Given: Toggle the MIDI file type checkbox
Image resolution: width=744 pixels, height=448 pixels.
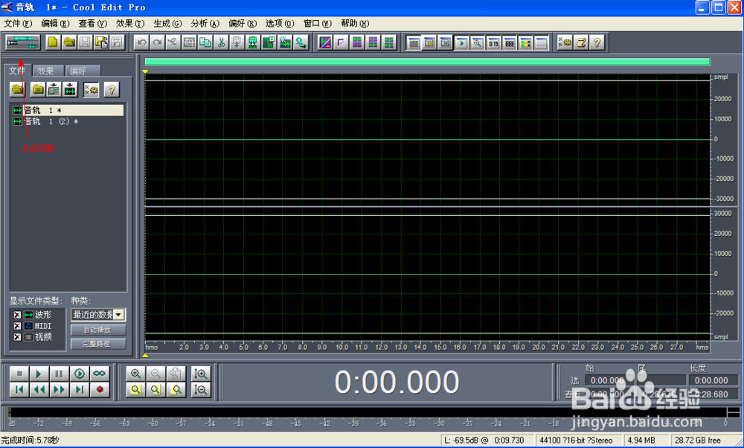Looking at the screenshot, I should pyautogui.click(x=17, y=326).
